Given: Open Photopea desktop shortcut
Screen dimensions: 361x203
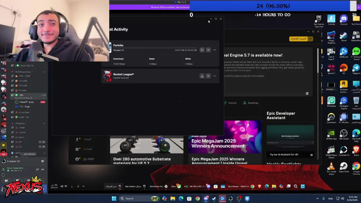Looking at the screenshot, I should point(331,102).
